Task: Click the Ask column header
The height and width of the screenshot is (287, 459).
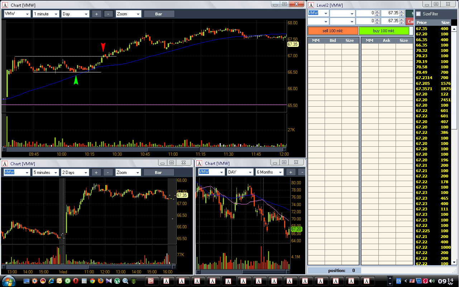Action: pyautogui.click(x=387, y=40)
